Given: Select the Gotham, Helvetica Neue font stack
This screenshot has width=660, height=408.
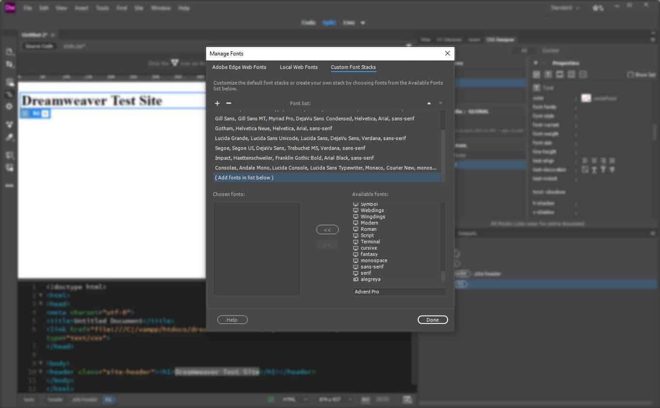Looking at the screenshot, I should tap(273, 128).
